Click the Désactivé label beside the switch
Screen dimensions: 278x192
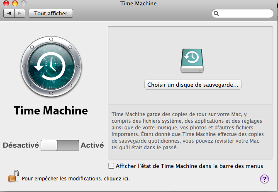tap(21, 145)
